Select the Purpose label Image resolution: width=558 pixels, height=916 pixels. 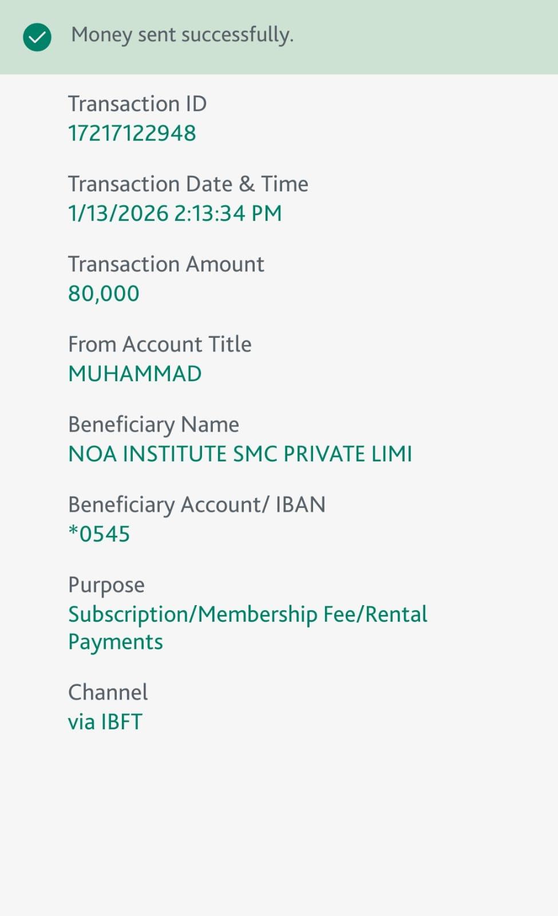106,585
